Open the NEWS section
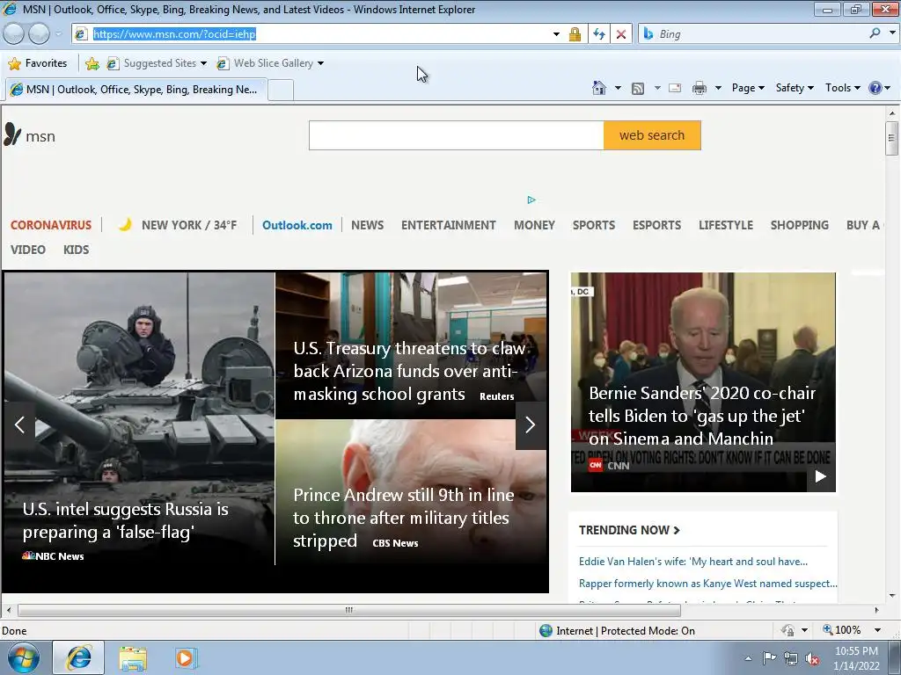The image size is (901, 675). 367,225
